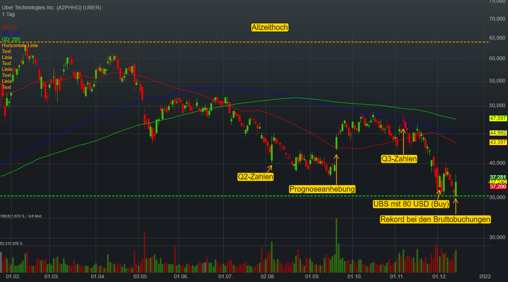Click the 01.07. date on time axis
508x282 pixels.
tap(226, 277)
